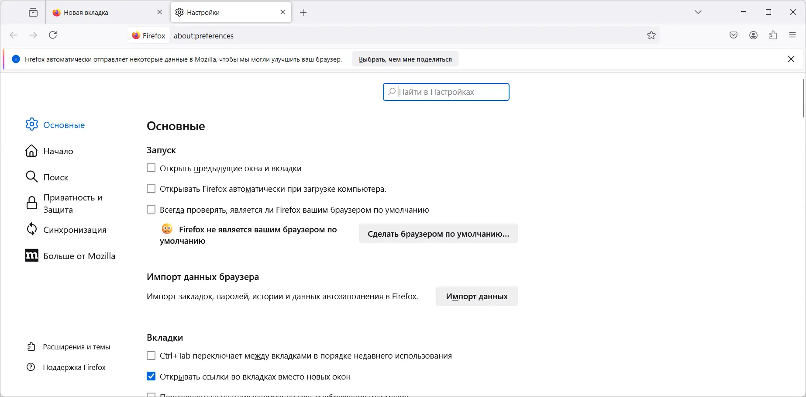806x397 pixels.
Task: Open the Firefox application menu
Action: coord(793,35)
